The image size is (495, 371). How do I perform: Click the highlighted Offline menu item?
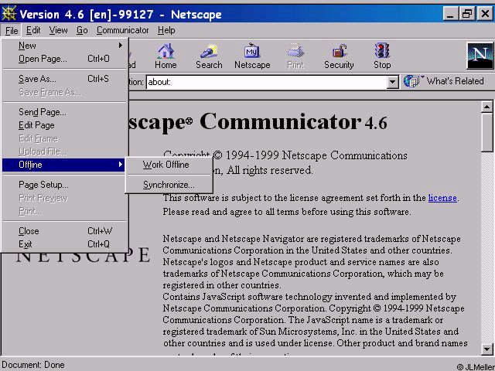pyautogui.click(x=63, y=165)
